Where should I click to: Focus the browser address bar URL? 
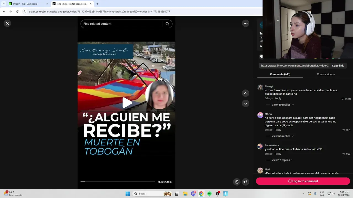(99, 12)
